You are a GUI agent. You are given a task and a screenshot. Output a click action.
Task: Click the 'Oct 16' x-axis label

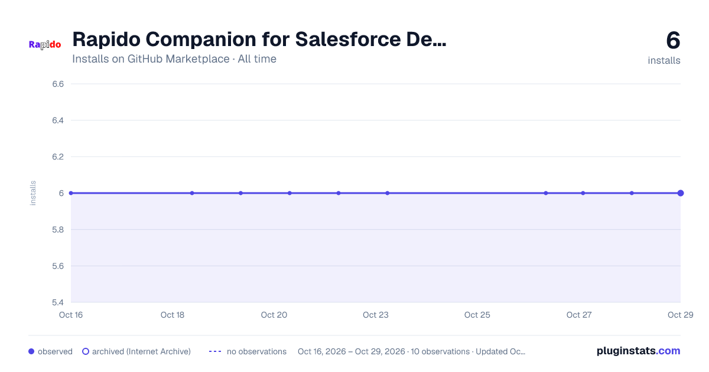(71, 315)
